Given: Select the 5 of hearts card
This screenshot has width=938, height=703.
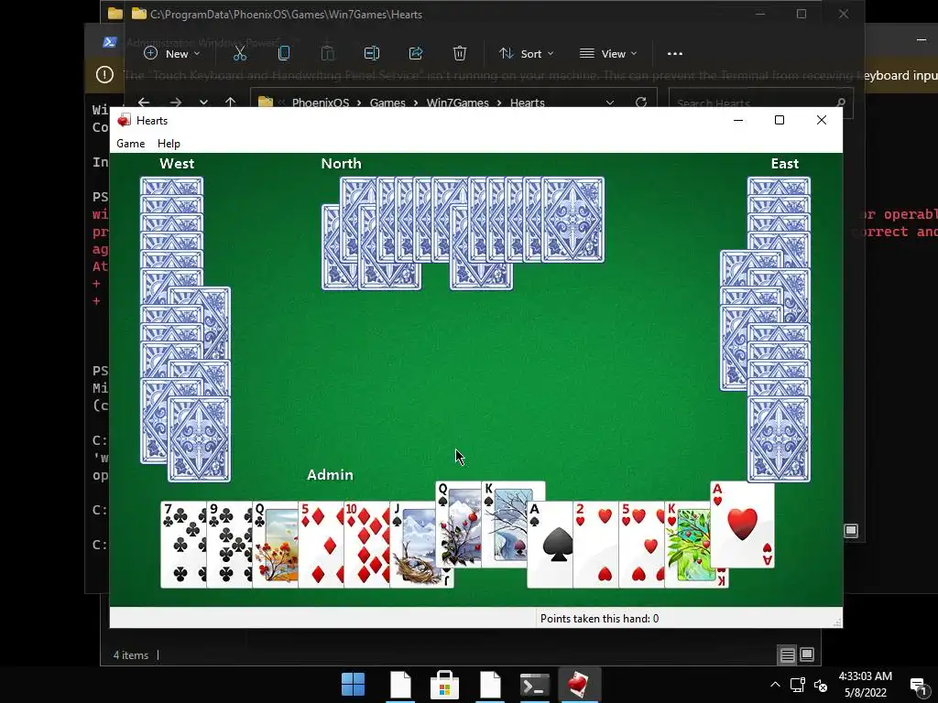Looking at the screenshot, I should [642, 545].
